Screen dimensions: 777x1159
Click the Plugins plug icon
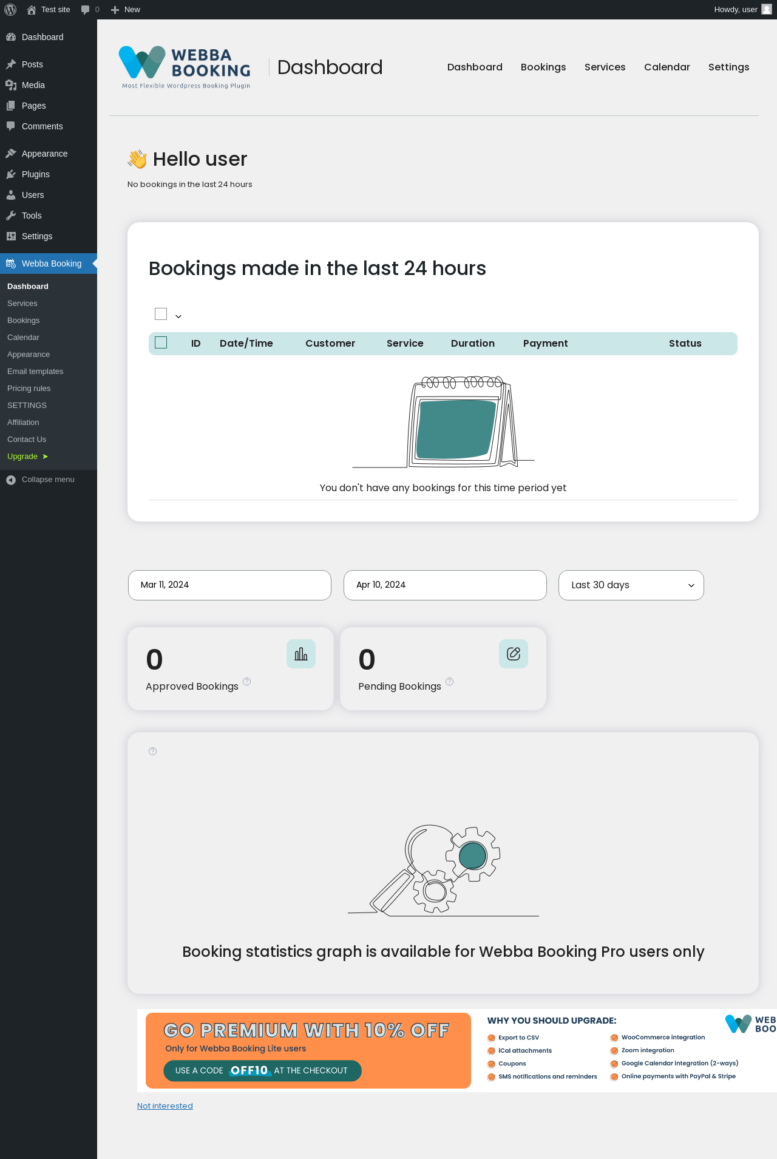coord(11,174)
